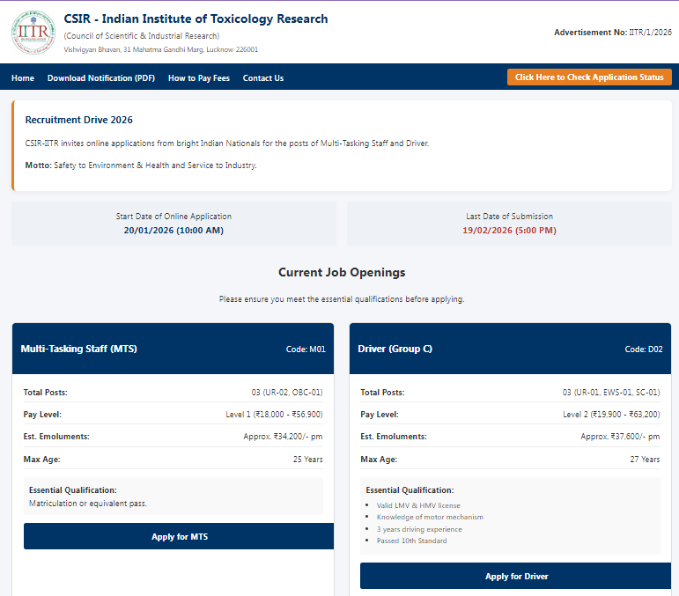Open the Contact Us page
The height and width of the screenshot is (596, 679).
(x=262, y=77)
